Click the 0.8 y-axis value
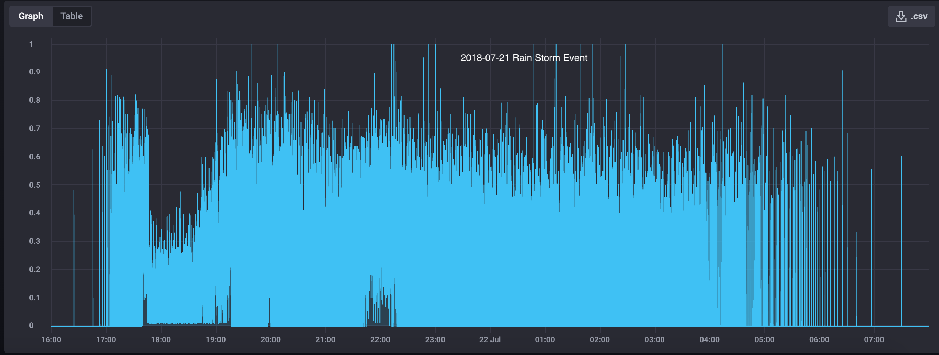This screenshot has height=355, width=939. tap(35, 100)
